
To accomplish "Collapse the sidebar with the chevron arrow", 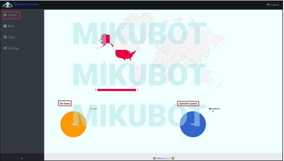I will (x=22, y=158).
